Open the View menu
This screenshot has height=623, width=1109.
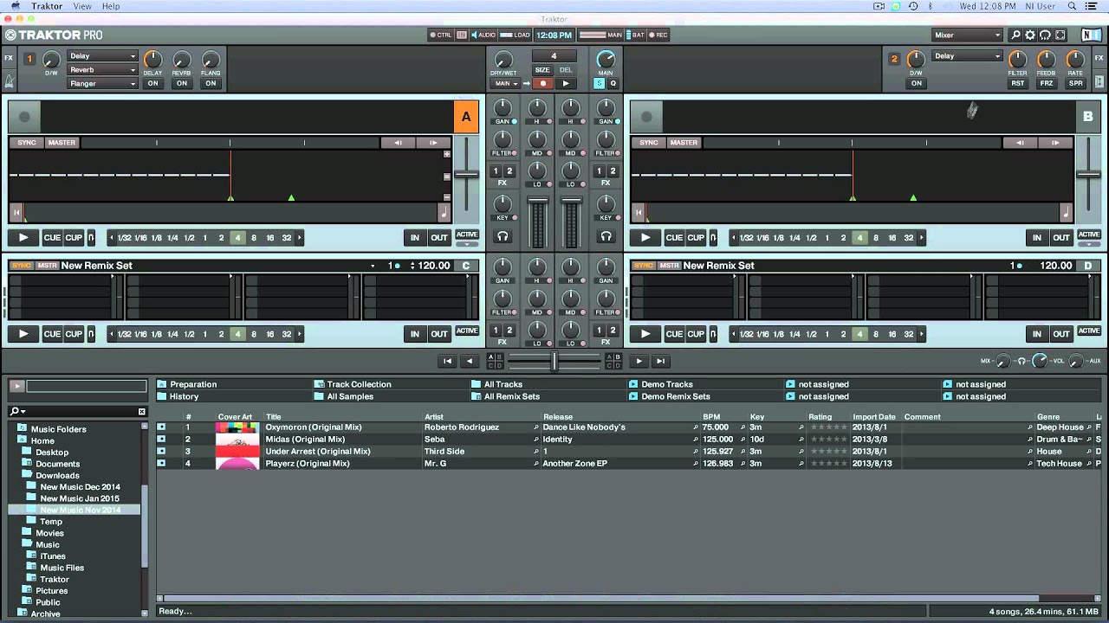(x=82, y=6)
